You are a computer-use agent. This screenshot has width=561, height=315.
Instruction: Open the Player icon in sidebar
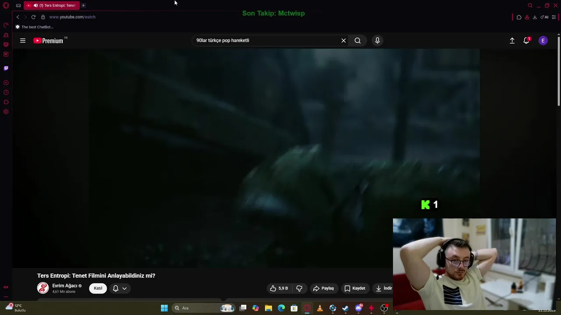tap(6, 83)
